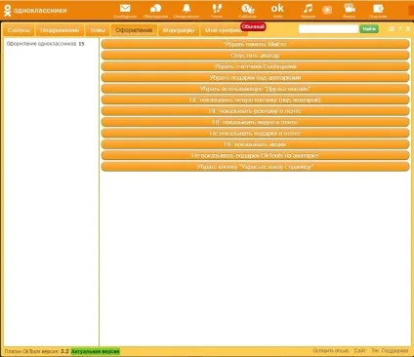Close the OkTools panel with X
This screenshot has width=414, height=357.
pyautogui.click(x=408, y=29)
